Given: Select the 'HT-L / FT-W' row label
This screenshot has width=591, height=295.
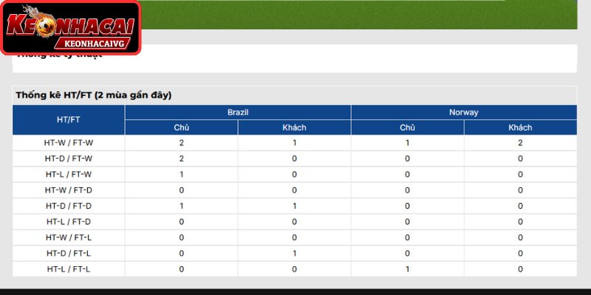Looking at the screenshot, I should pyautogui.click(x=69, y=175).
